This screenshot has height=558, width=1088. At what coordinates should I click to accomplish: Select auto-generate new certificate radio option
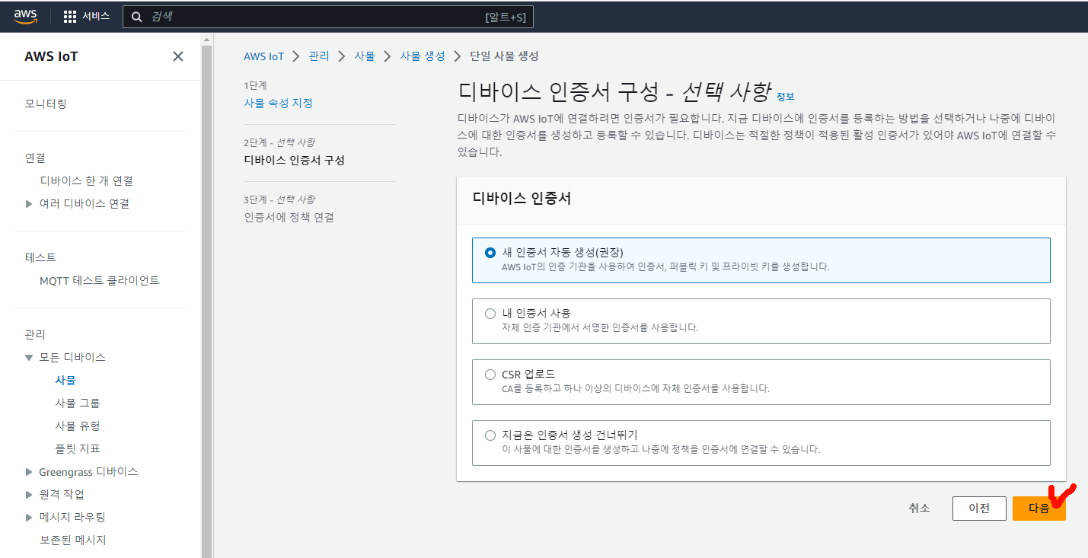(x=490, y=252)
